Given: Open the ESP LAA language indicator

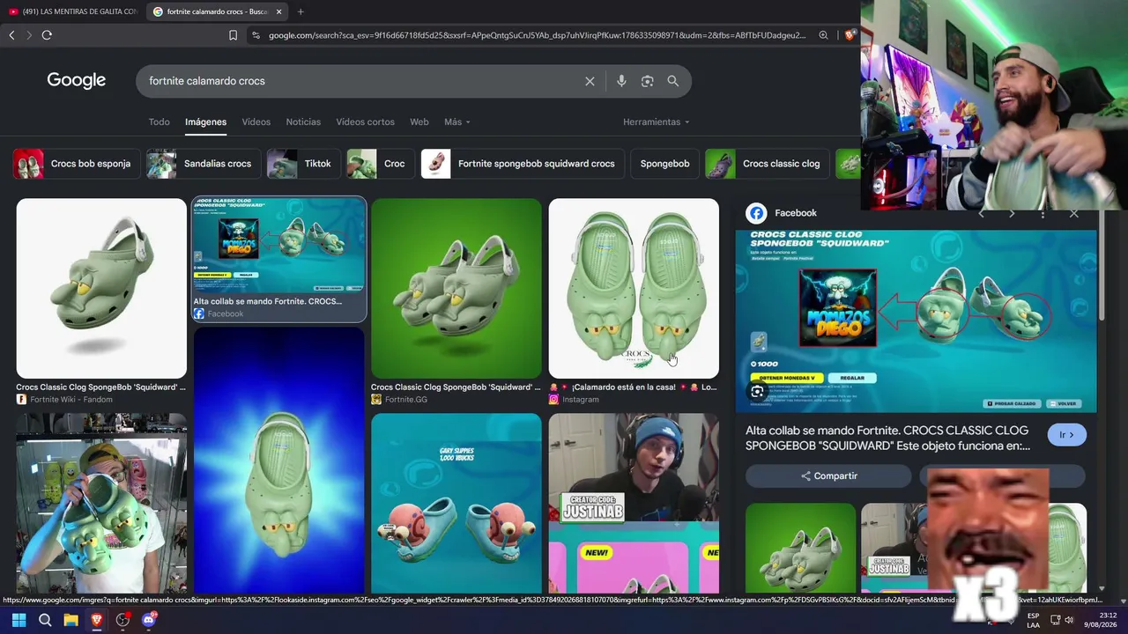Looking at the screenshot, I should point(1033,620).
